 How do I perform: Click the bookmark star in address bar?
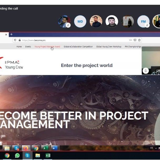[139, 40]
